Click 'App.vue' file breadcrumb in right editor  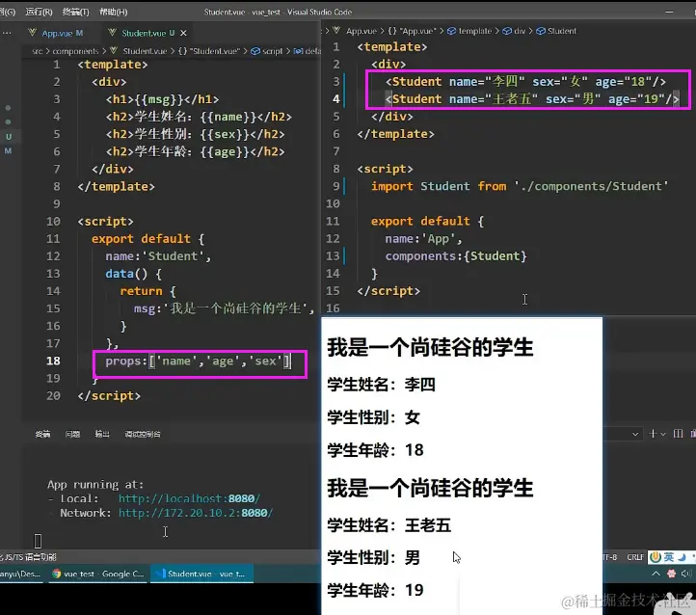361,31
